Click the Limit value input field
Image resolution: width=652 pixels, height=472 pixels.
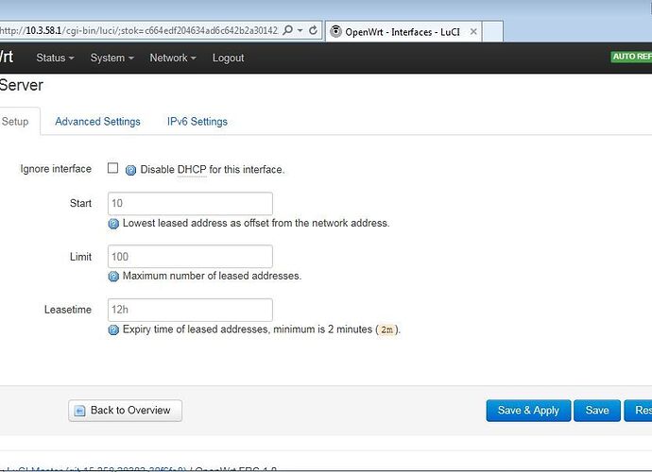click(190, 257)
